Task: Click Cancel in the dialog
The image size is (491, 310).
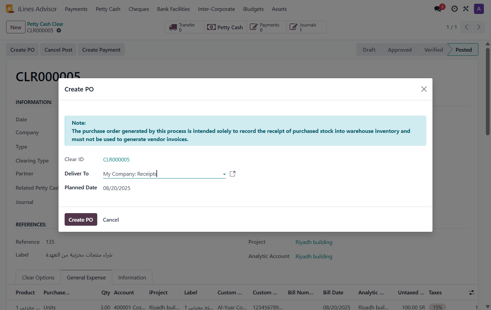Action: pos(111,220)
